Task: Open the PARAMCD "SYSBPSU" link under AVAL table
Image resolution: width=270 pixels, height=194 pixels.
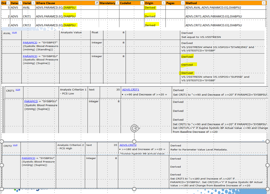Action: tap(30, 56)
